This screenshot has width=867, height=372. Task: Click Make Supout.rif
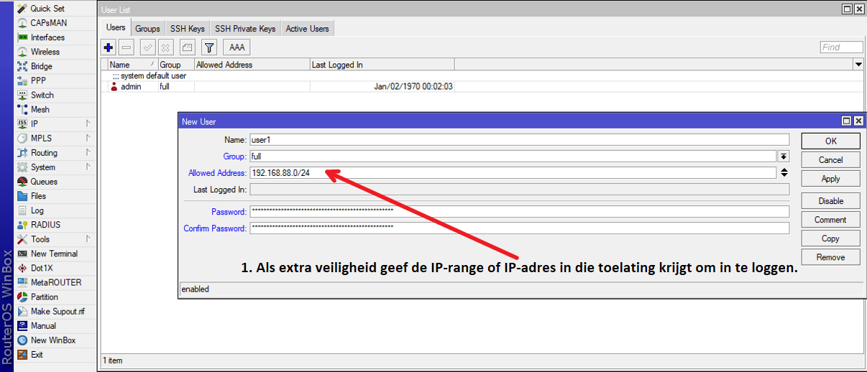(x=58, y=311)
